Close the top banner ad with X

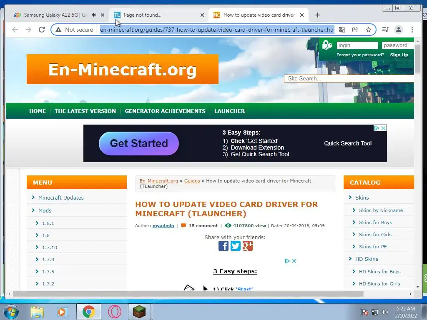click(x=383, y=128)
